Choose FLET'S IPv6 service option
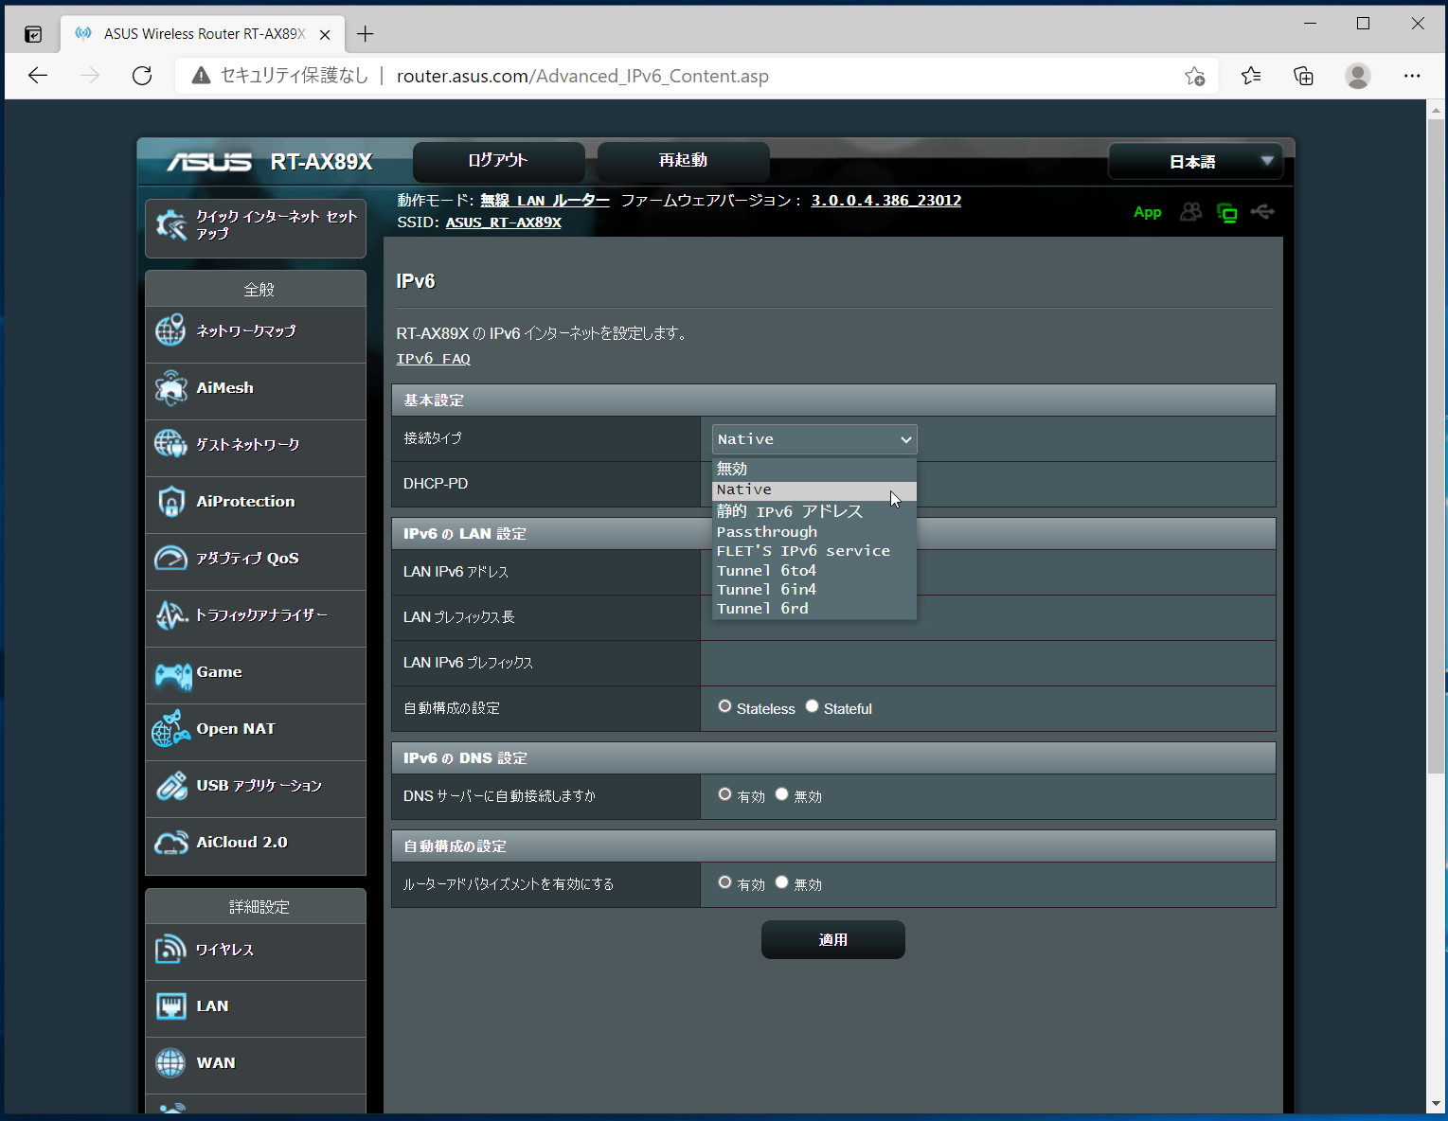This screenshot has width=1448, height=1121. [x=813, y=551]
